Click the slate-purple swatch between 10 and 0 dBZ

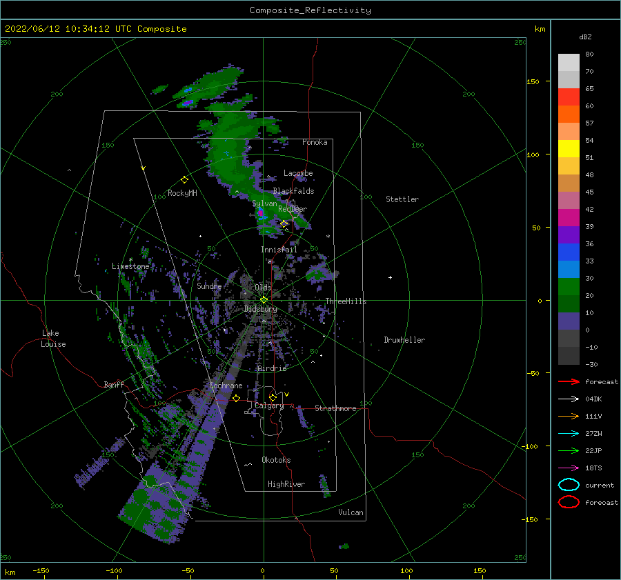(569, 321)
